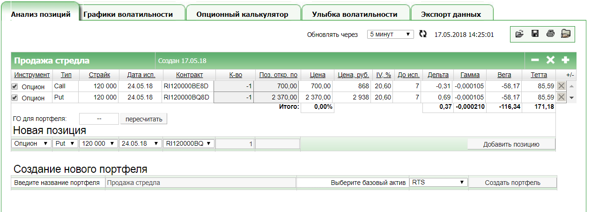Click the refresh data icon
The image size is (599, 212).
[423, 34]
